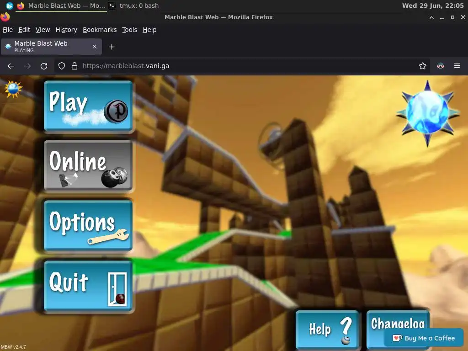Open the Tools menu
Screen dimensions: 468x351
click(x=129, y=30)
